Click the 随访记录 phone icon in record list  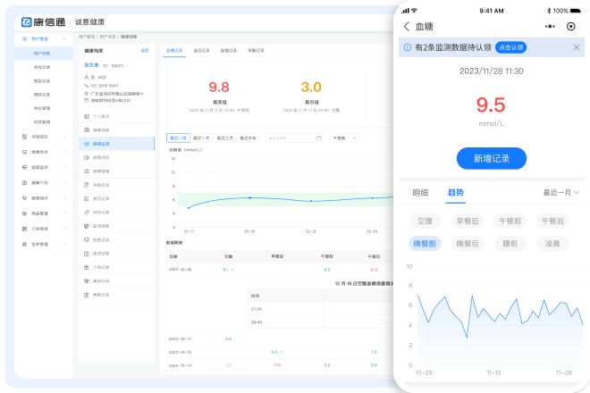pos(87,281)
